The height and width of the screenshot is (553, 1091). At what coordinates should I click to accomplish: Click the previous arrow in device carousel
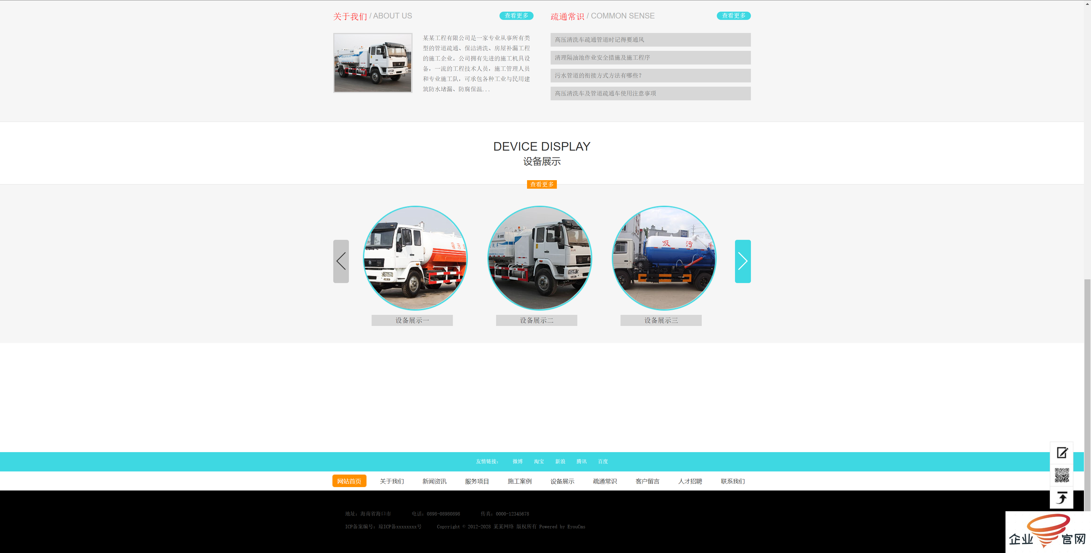pos(341,261)
